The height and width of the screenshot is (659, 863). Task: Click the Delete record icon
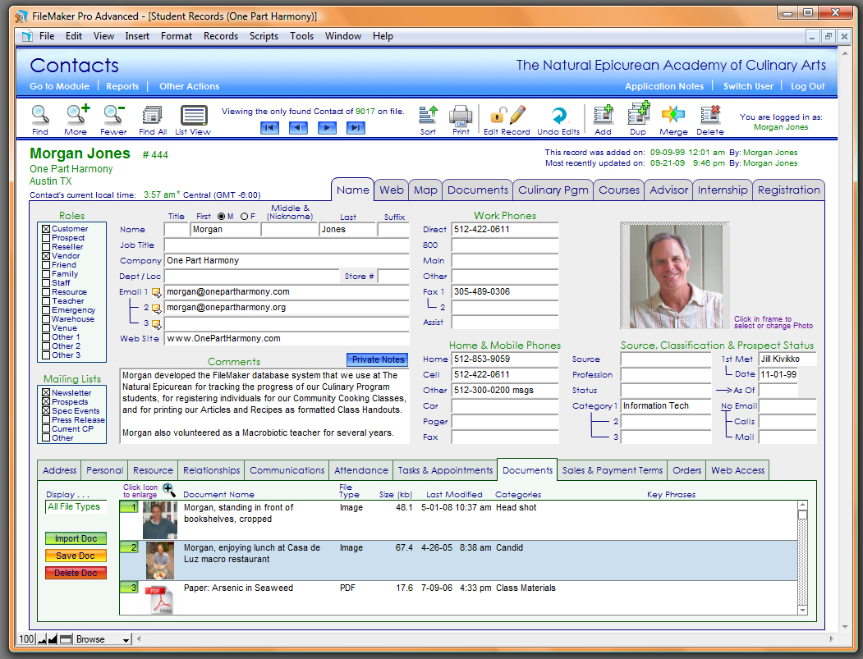tap(710, 114)
